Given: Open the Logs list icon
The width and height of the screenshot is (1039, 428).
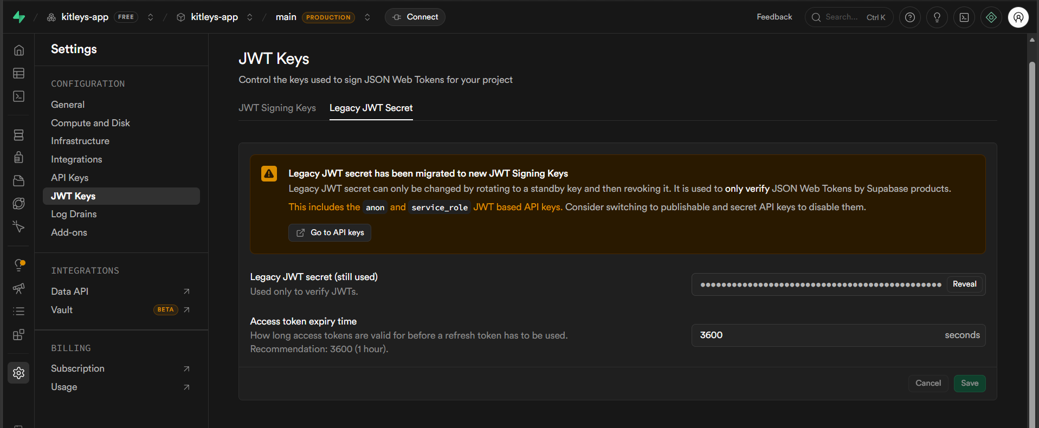Looking at the screenshot, I should pos(19,311).
